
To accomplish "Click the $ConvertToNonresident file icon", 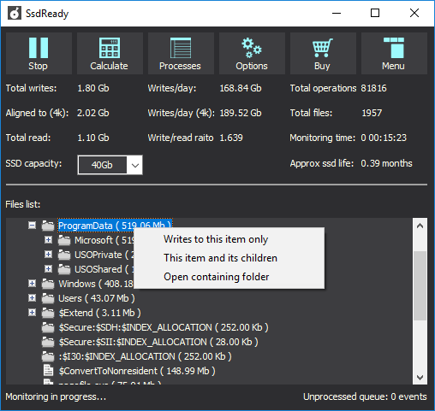I will (x=48, y=371).
